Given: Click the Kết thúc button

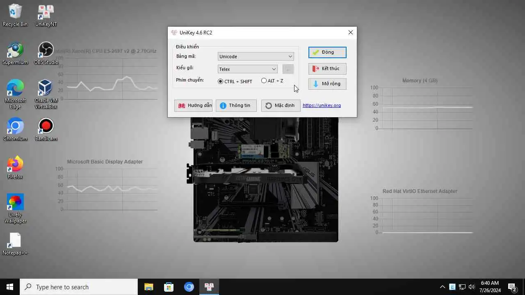Looking at the screenshot, I should click(327, 68).
